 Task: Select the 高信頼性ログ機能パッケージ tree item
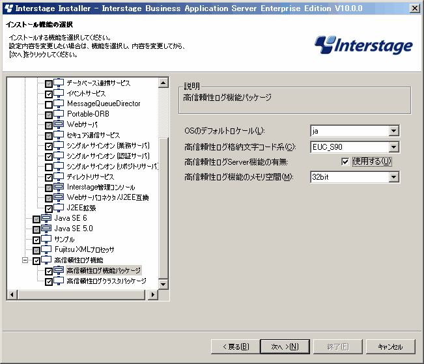click(104, 270)
